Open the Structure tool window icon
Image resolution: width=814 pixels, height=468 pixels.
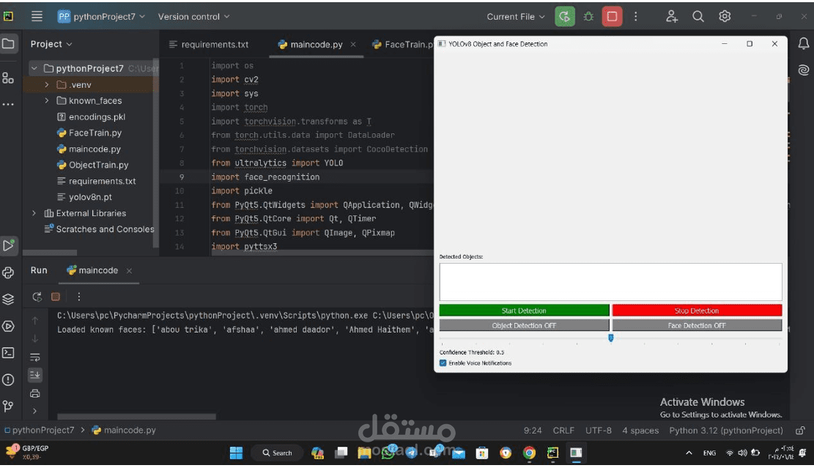[8, 78]
